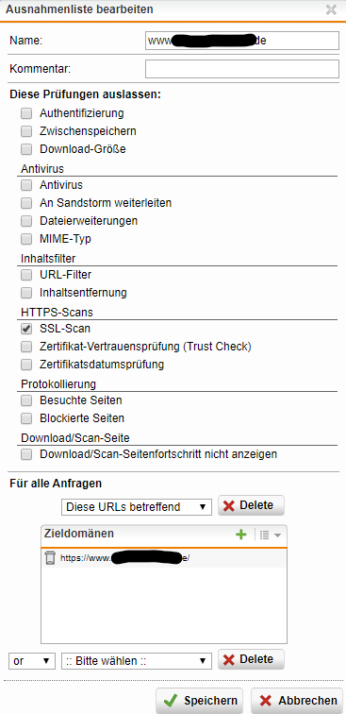Click Delete next to Diese URLs betreffend
The width and height of the screenshot is (346, 714).
tap(251, 505)
